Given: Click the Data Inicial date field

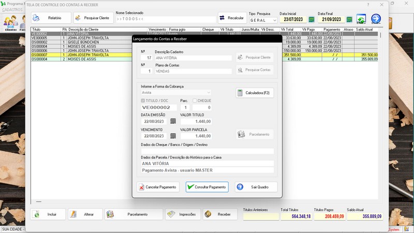Looking at the screenshot, I should pyautogui.click(x=293, y=20).
